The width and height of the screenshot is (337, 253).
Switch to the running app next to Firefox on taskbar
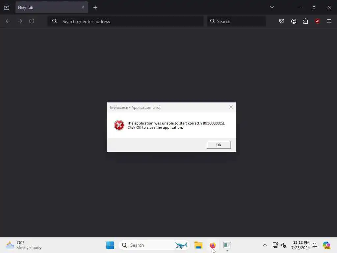pos(227,245)
